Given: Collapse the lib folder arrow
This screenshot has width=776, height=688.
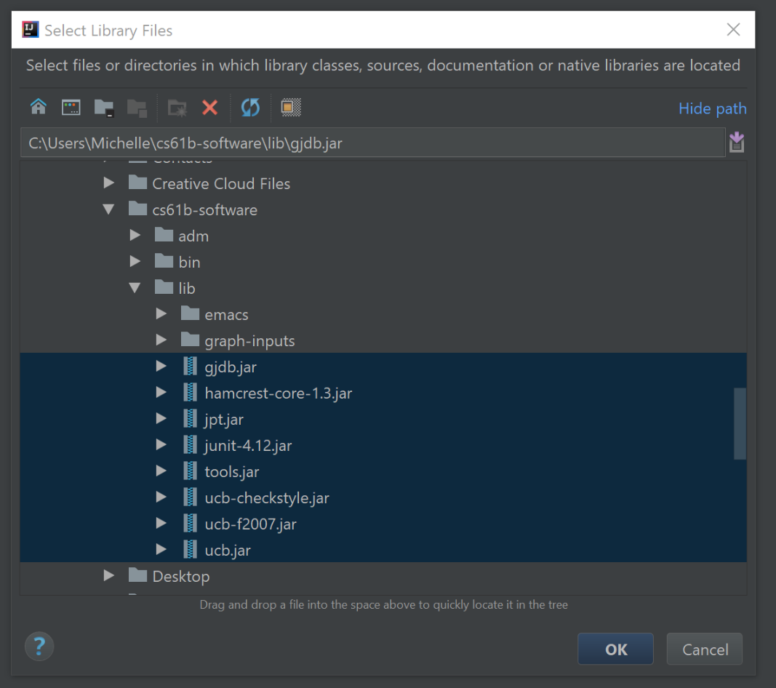Looking at the screenshot, I should 135,288.
